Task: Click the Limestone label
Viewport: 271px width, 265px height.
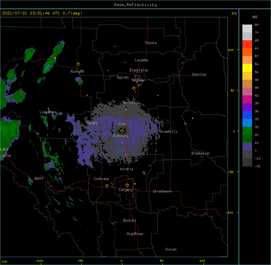Action: [x=48, y=112]
